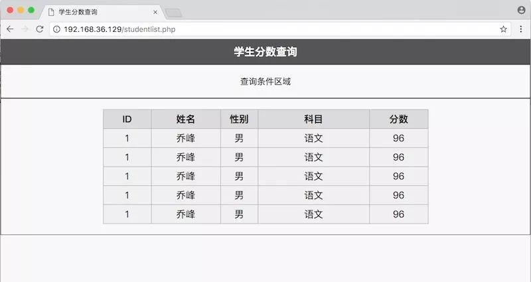Reload the page with the refresh icon

tap(40, 29)
